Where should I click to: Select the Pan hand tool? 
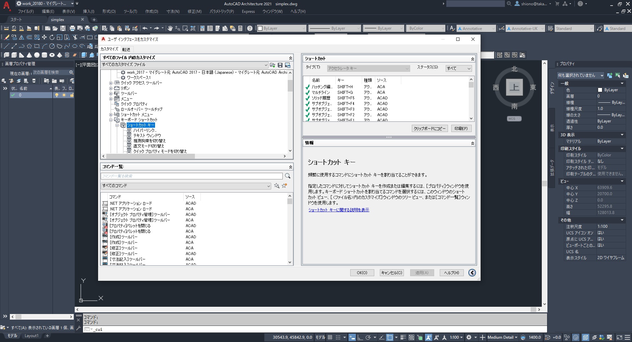point(170,28)
